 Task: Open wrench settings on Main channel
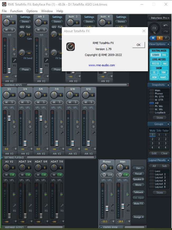click(128, 205)
